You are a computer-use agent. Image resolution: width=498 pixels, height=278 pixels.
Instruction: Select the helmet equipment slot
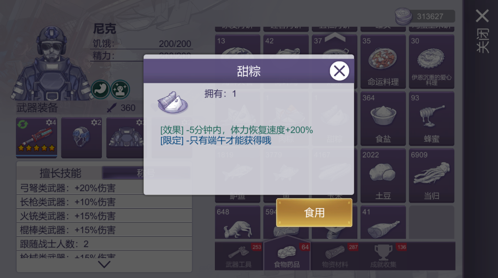82,138
